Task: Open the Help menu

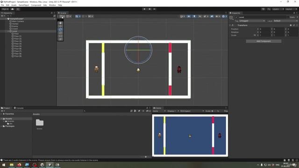Action: click(x=60, y=5)
